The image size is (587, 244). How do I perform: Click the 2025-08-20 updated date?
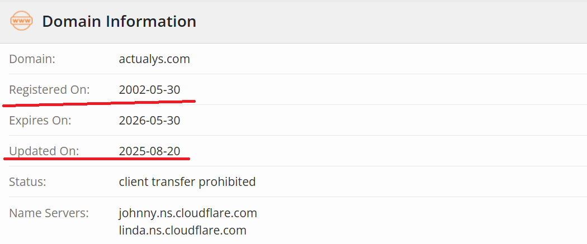[x=149, y=151]
